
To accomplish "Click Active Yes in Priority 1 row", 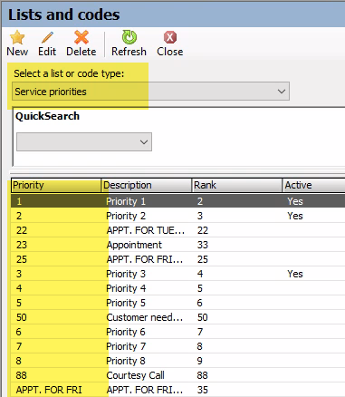I will (295, 201).
